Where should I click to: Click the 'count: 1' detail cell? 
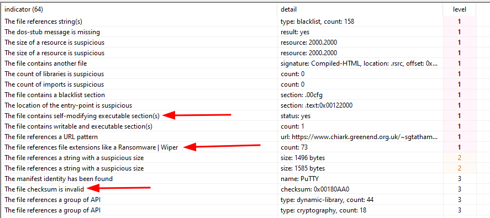click(292, 126)
